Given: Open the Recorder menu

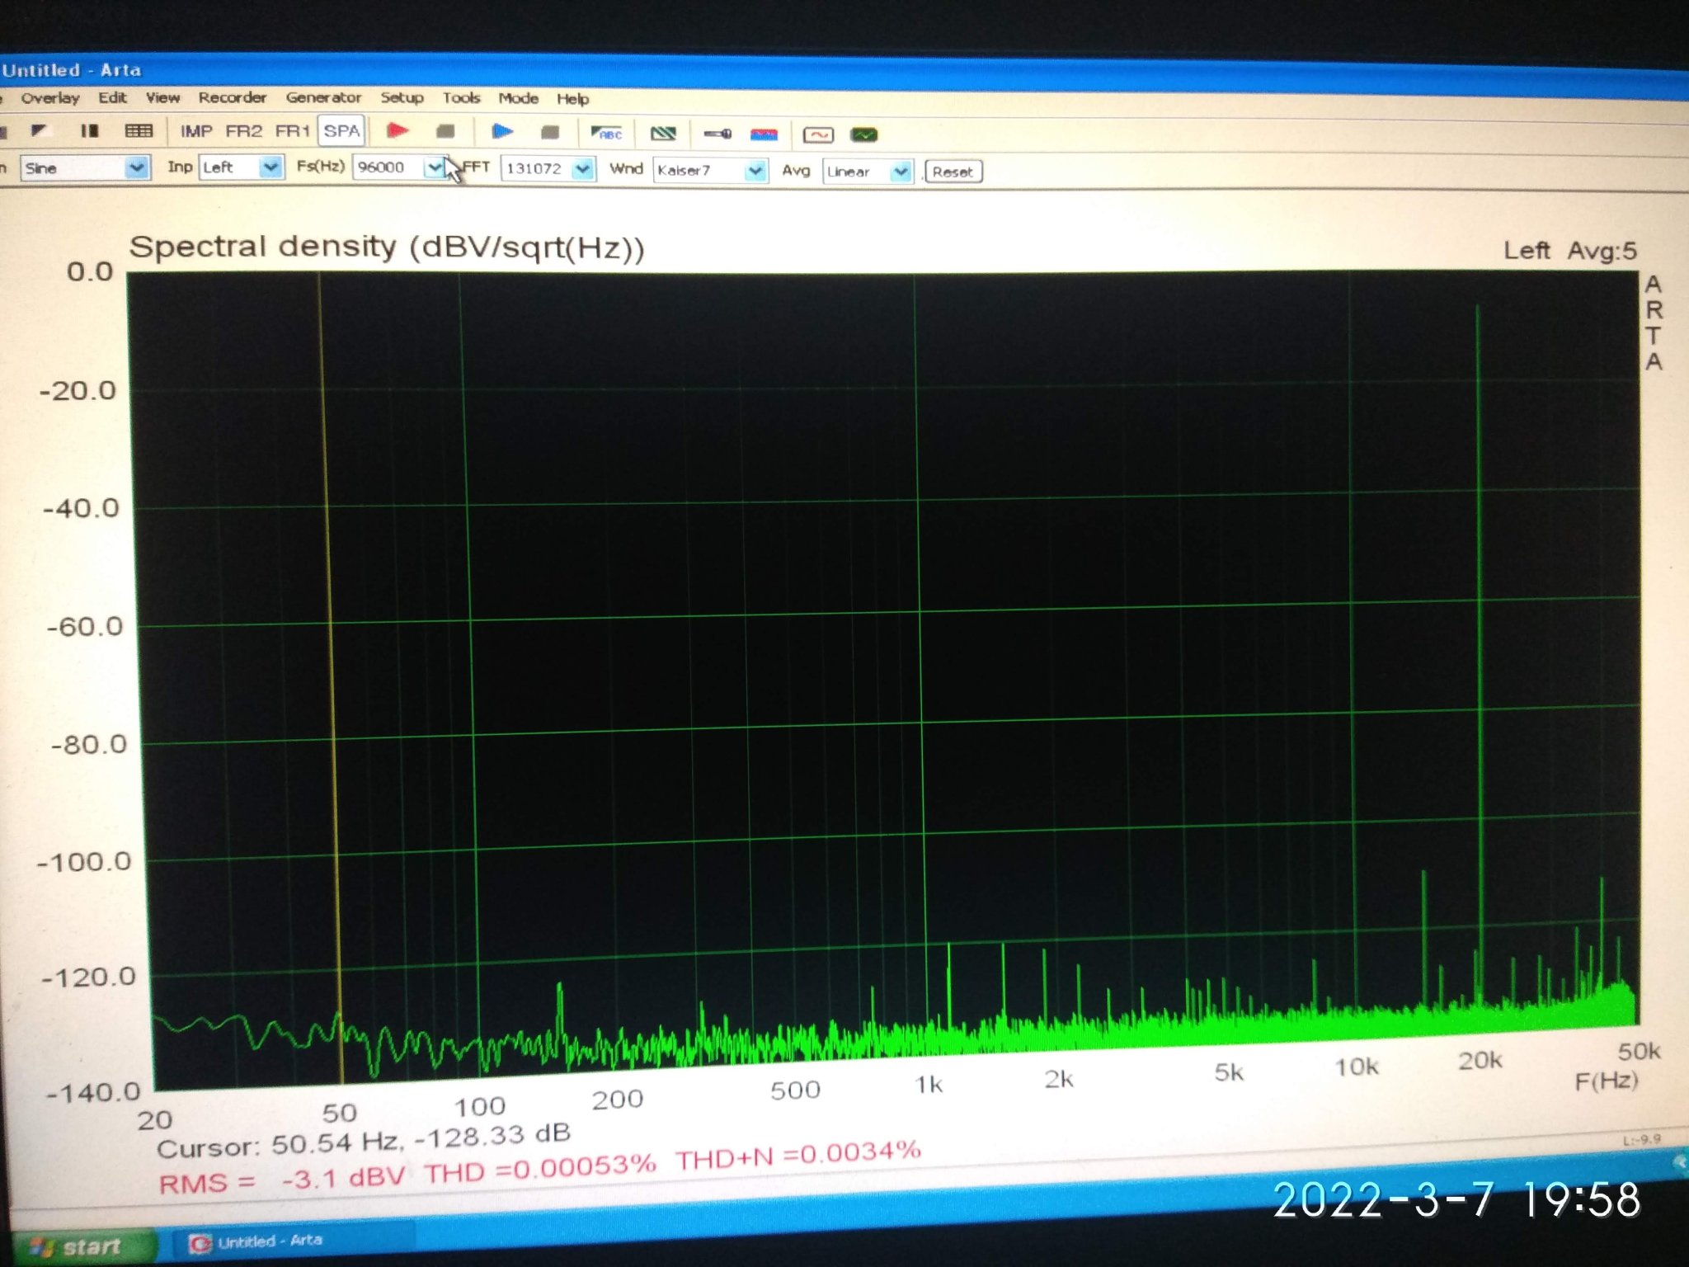Looking at the screenshot, I should [233, 97].
